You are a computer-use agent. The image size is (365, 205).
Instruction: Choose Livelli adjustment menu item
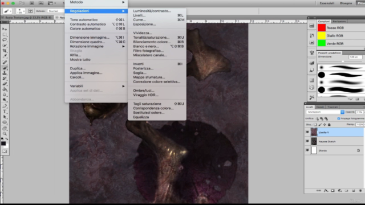157,15
